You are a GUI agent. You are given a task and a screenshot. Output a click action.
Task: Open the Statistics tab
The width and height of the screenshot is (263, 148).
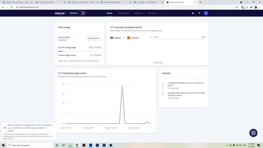138,13
